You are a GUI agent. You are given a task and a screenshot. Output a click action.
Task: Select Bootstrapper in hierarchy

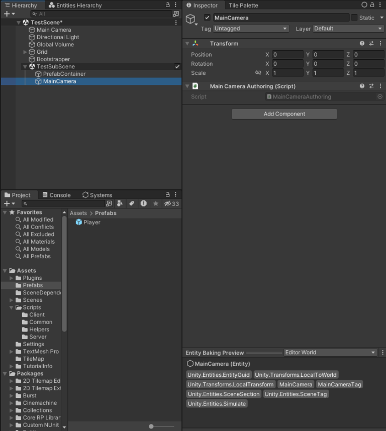[49, 59]
